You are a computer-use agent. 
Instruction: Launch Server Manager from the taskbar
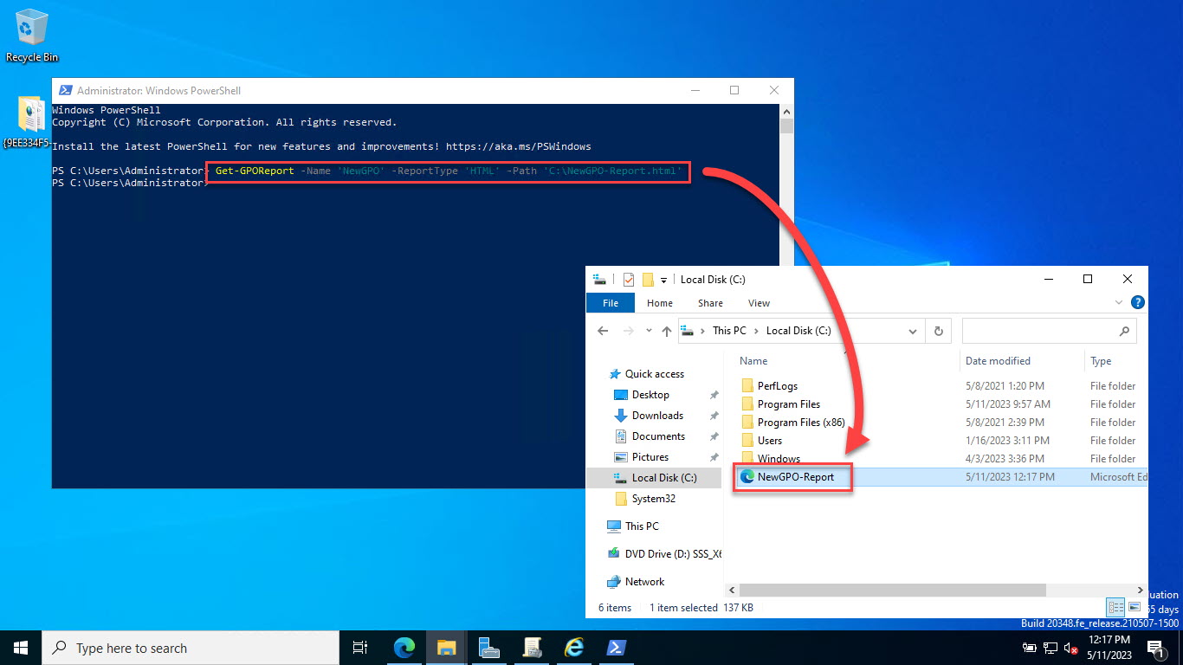pyautogui.click(x=489, y=648)
